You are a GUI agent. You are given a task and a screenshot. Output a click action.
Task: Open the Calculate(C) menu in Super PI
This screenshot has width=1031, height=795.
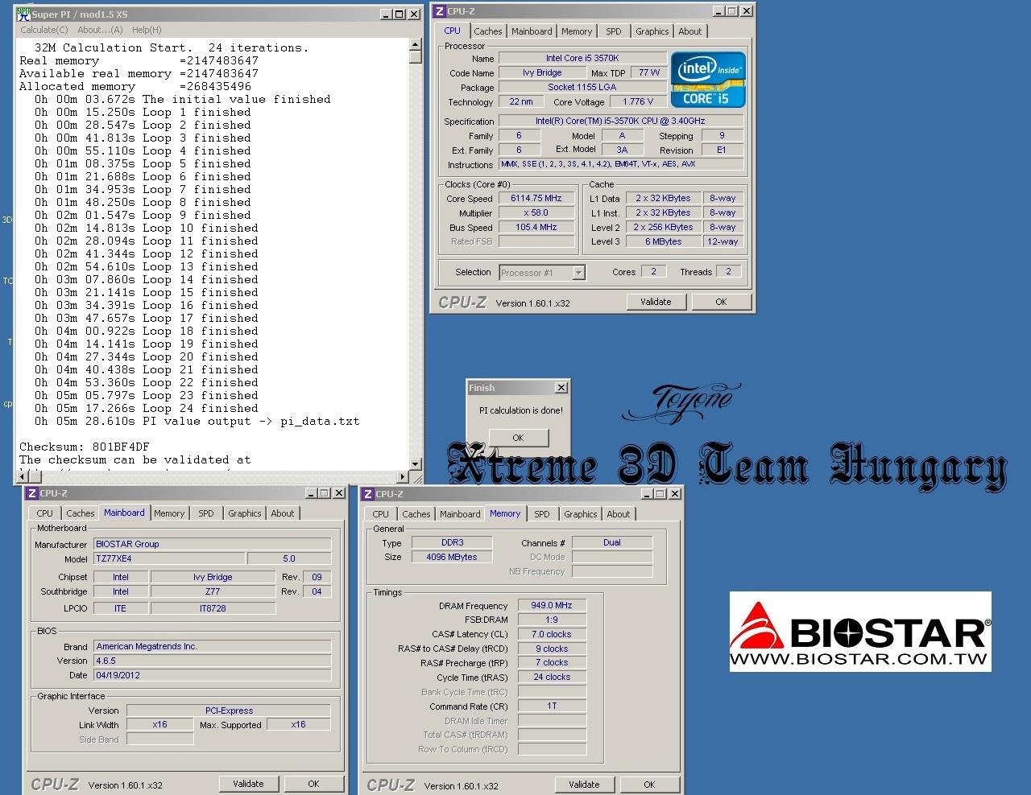(x=44, y=30)
